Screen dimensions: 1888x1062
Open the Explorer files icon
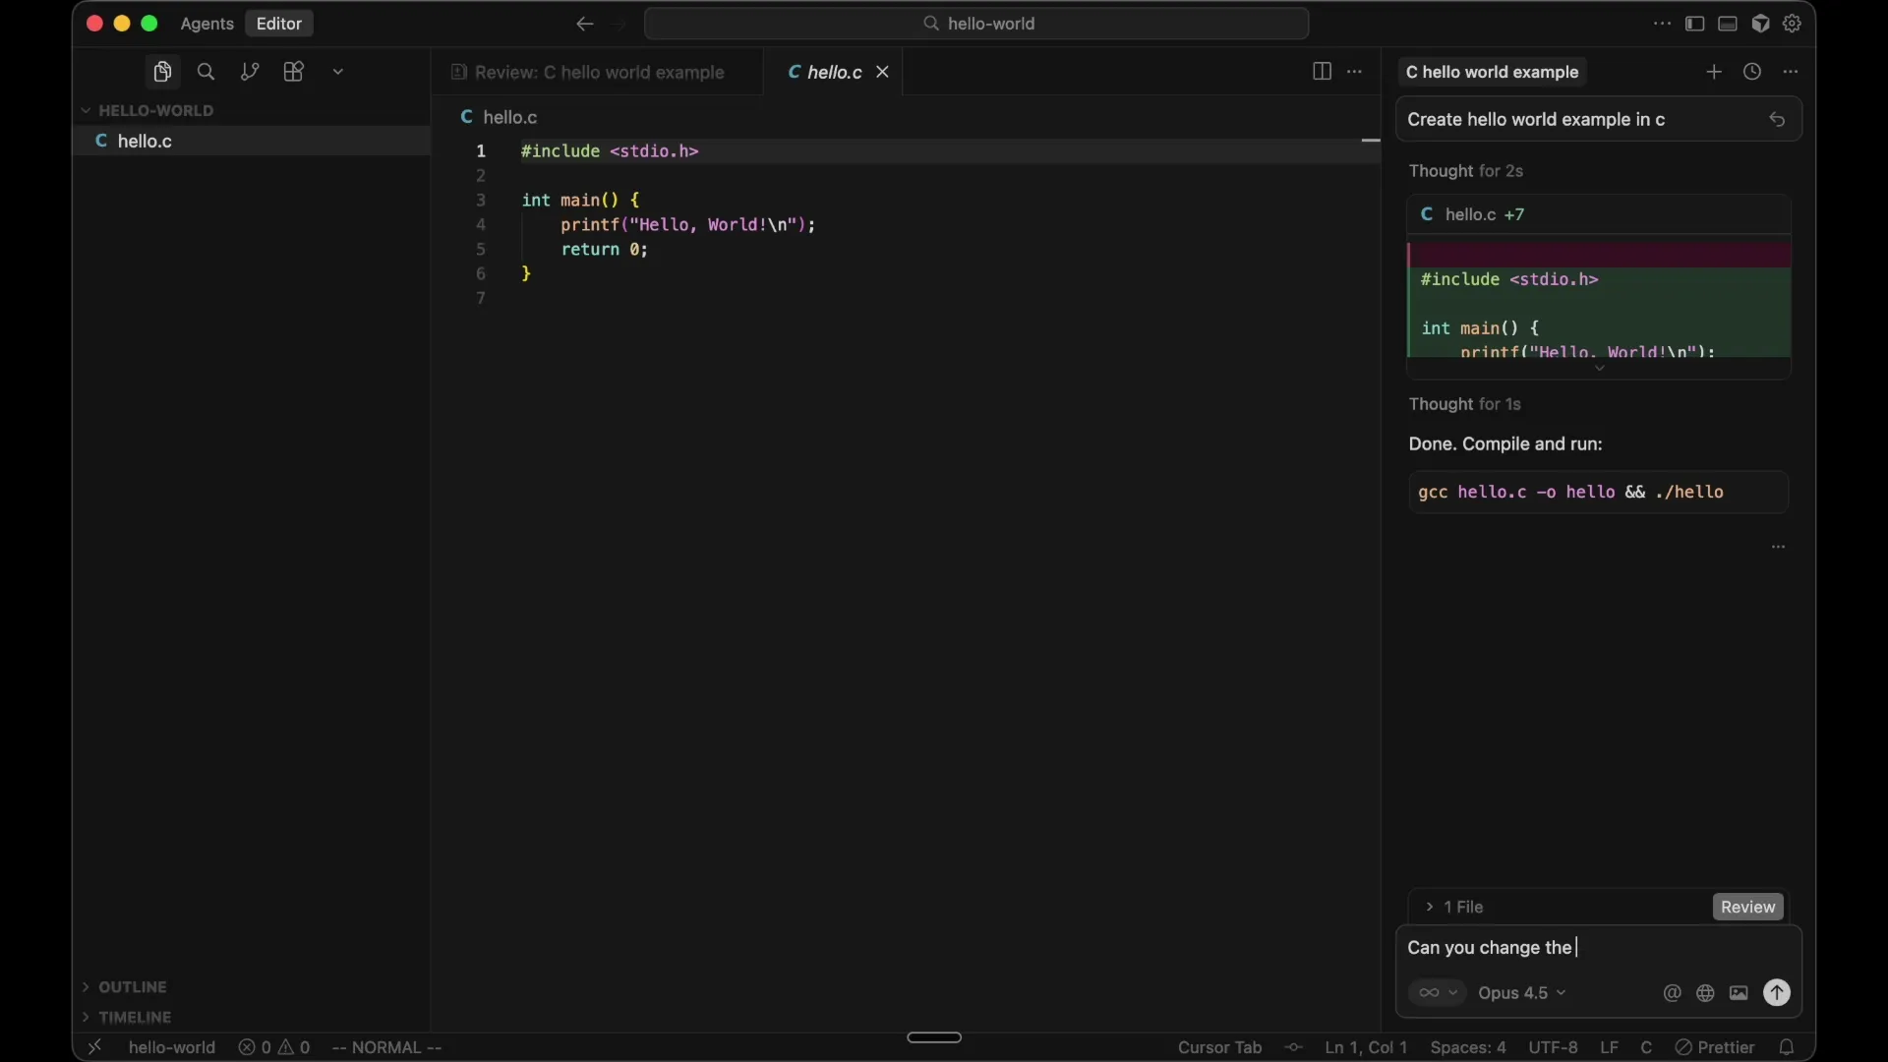(162, 72)
